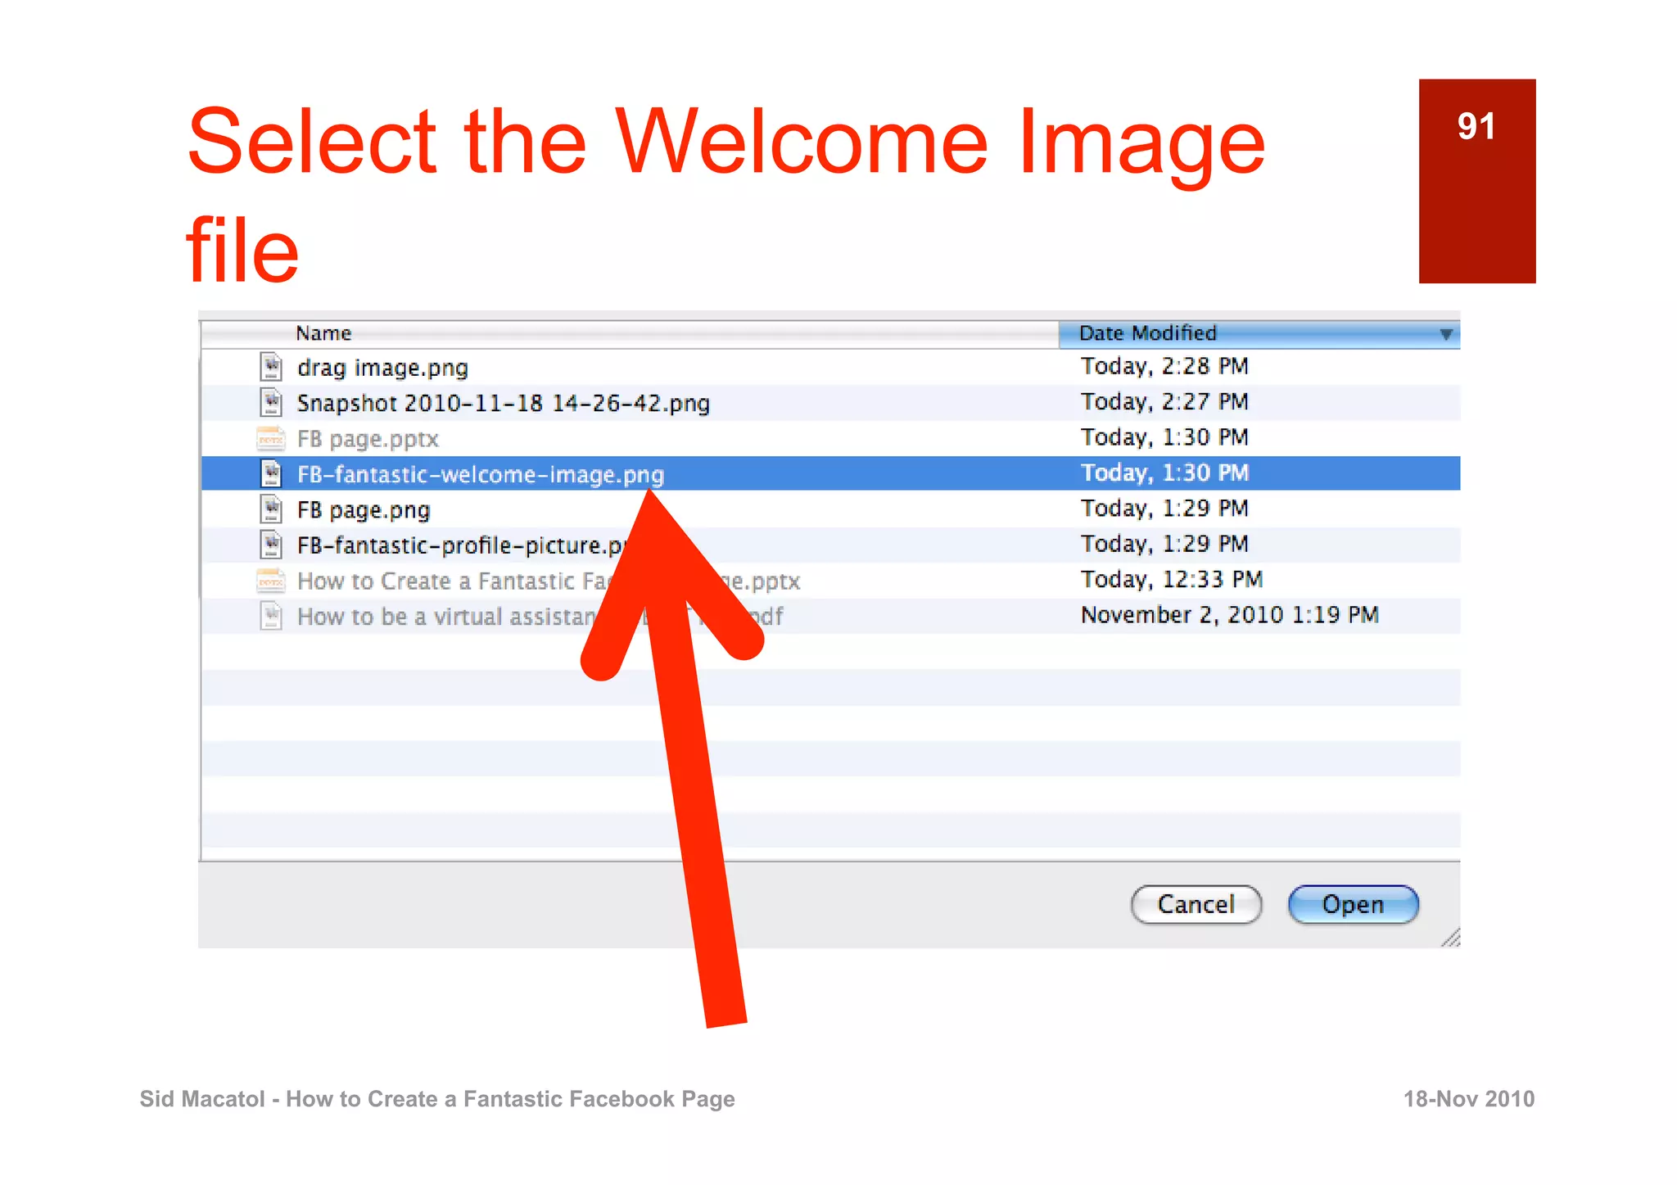Sort by Date Modified column header
The height and width of the screenshot is (1185, 1677).
(x=1259, y=334)
